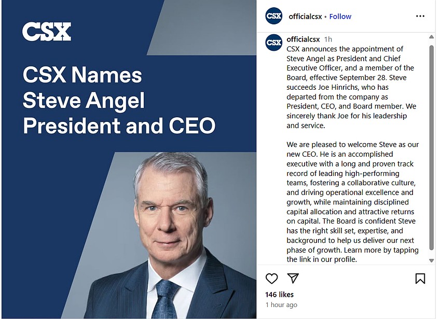Click the 'CSX announces the appointment' paragraph

pos(351,87)
